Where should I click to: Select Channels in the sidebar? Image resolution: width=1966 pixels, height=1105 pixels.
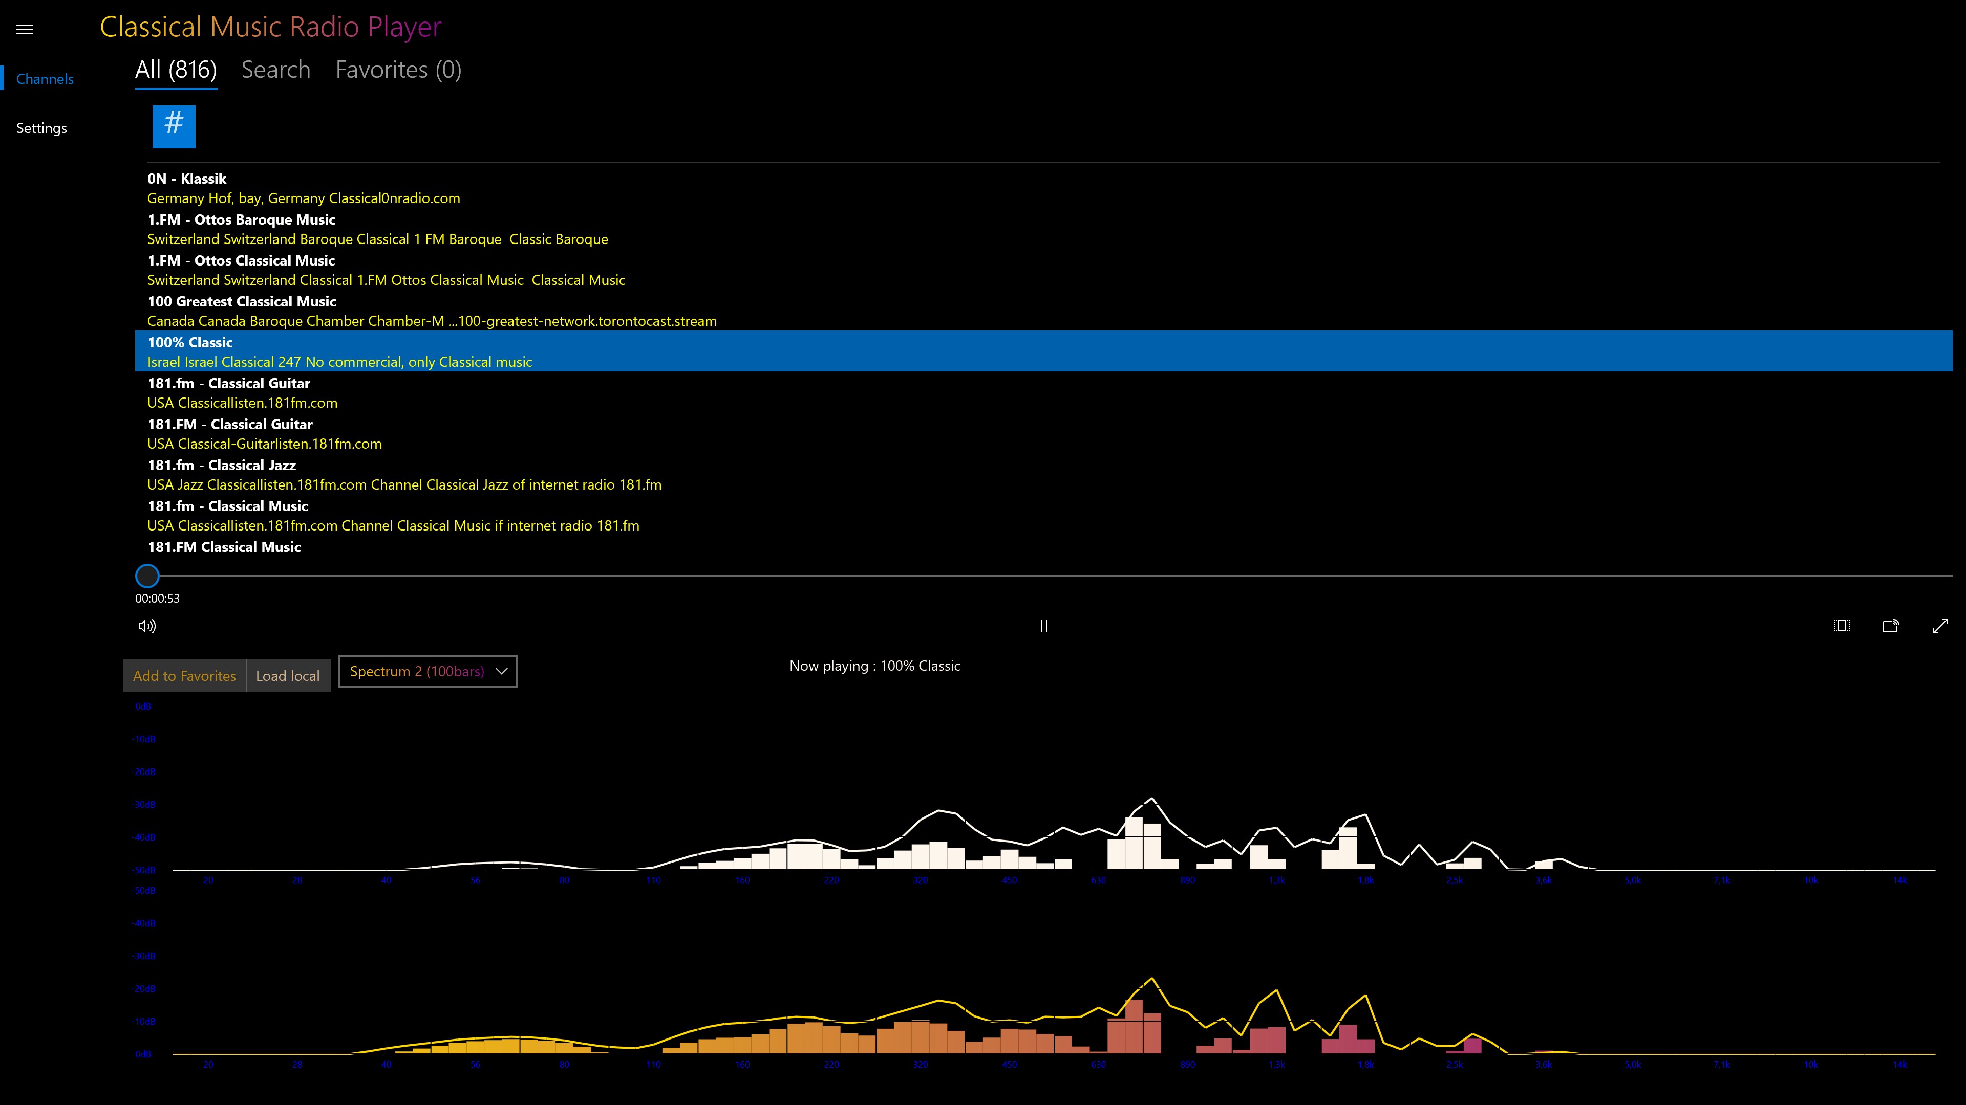pyautogui.click(x=45, y=79)
